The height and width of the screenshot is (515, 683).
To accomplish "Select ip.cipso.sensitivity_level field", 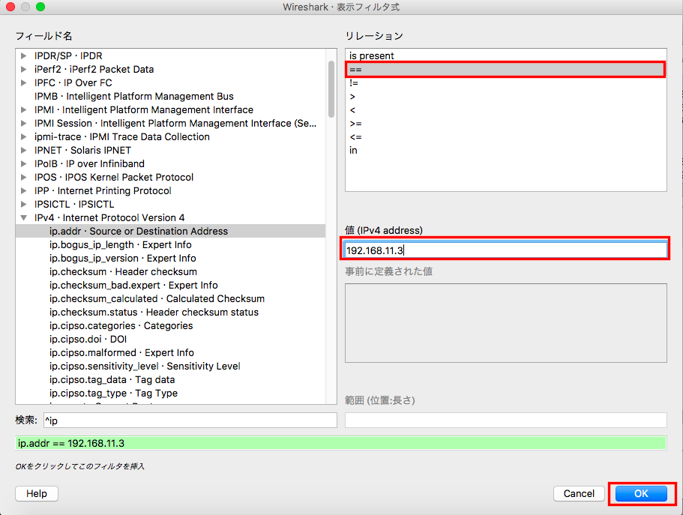I will pos(170,367).
